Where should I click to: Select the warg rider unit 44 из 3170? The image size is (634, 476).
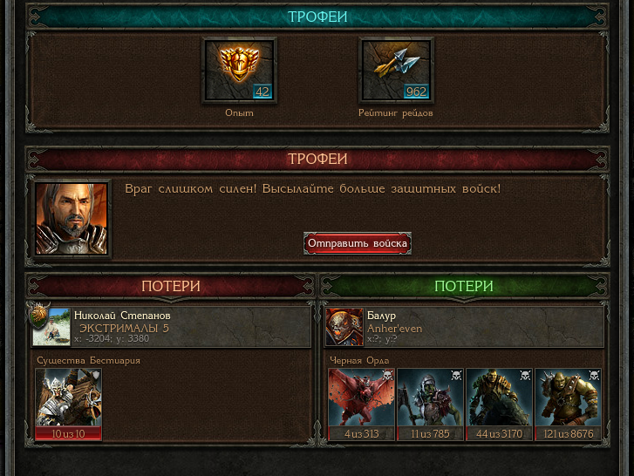click(499, 404)
